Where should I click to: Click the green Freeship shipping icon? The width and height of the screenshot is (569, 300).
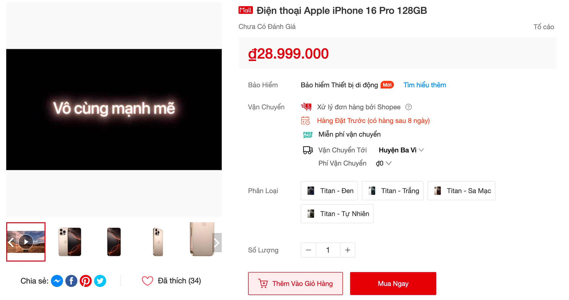[x=307, y=134]
